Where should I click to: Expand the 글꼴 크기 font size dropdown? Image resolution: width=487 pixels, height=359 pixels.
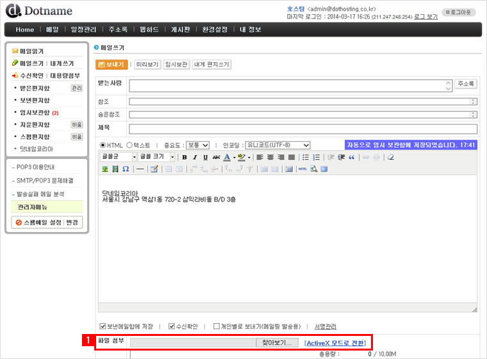156,157
